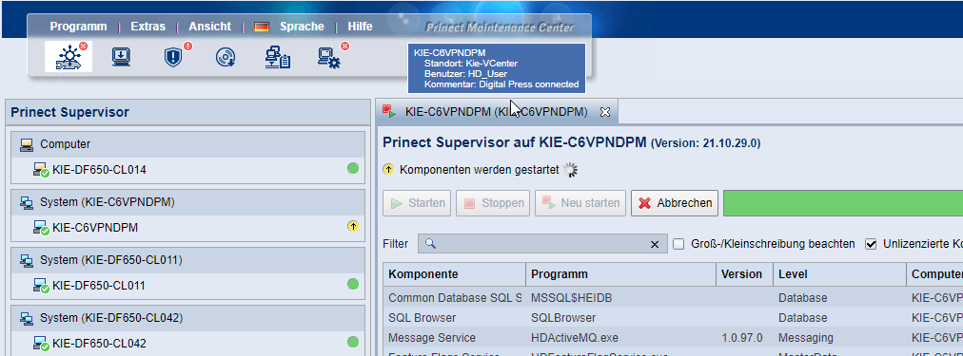Viewport: 963px width, 356px height.
Task: Click the green startup progress bar
Action: tap(843, 203)
